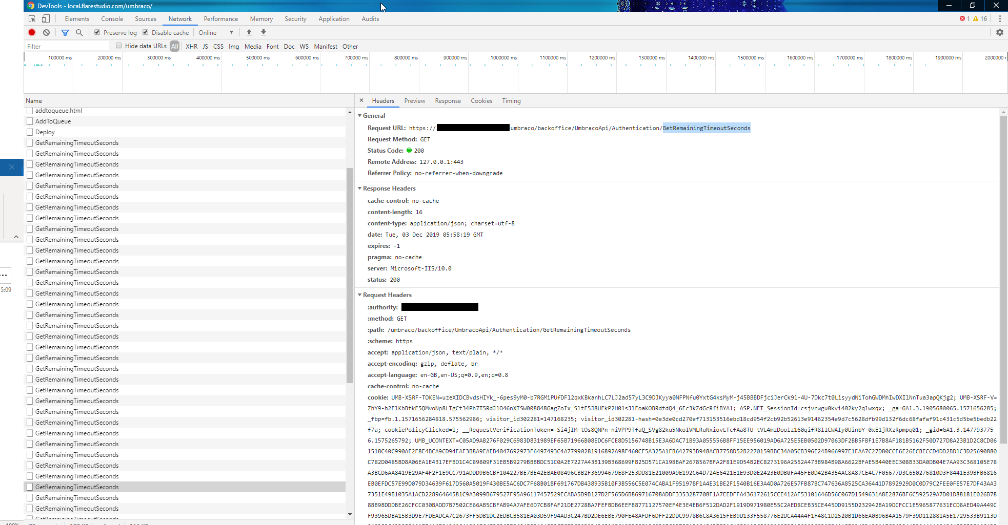The image size is (1008, 525).
Task: Activate the inspect element picker icon
Action: (32, 18)
